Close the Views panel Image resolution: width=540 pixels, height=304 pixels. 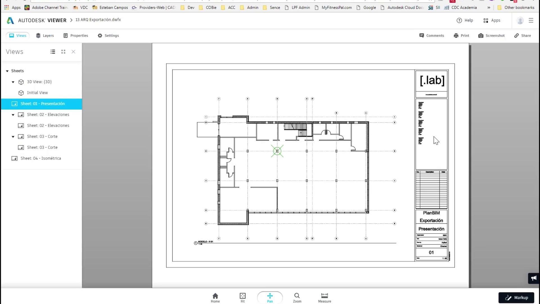pyautogui.click(x=73, y=52)
